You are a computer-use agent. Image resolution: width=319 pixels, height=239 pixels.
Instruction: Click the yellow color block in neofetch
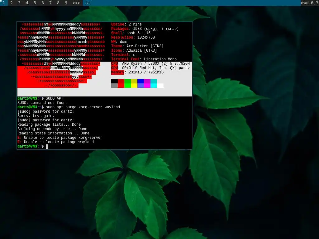[134, 83]
